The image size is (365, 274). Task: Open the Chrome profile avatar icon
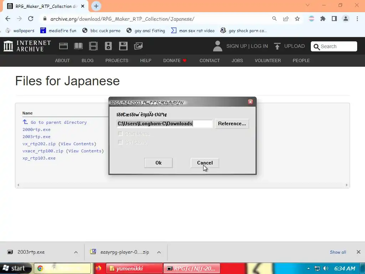(346, 19)
